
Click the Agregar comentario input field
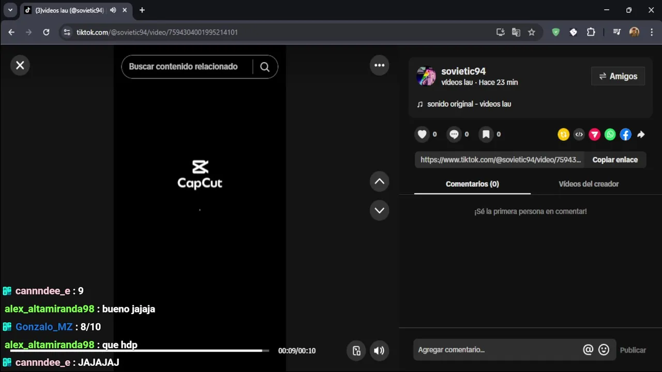click(496, 350)
